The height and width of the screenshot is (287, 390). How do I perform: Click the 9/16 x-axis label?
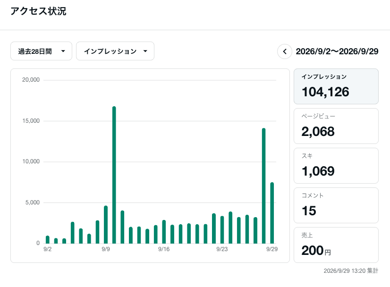pyautogui.click(x=164, y=249)
